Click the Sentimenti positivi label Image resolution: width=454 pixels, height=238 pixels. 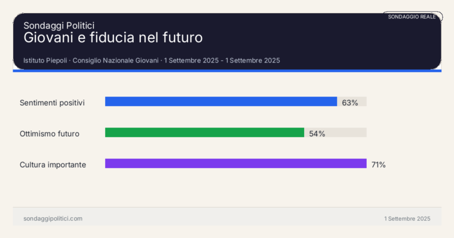tap(52, 103)
